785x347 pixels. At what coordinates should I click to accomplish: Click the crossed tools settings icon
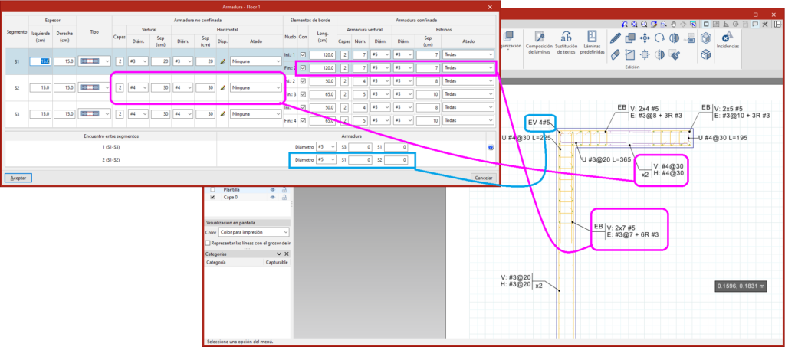pyautogui.click(x=764, y=24)
